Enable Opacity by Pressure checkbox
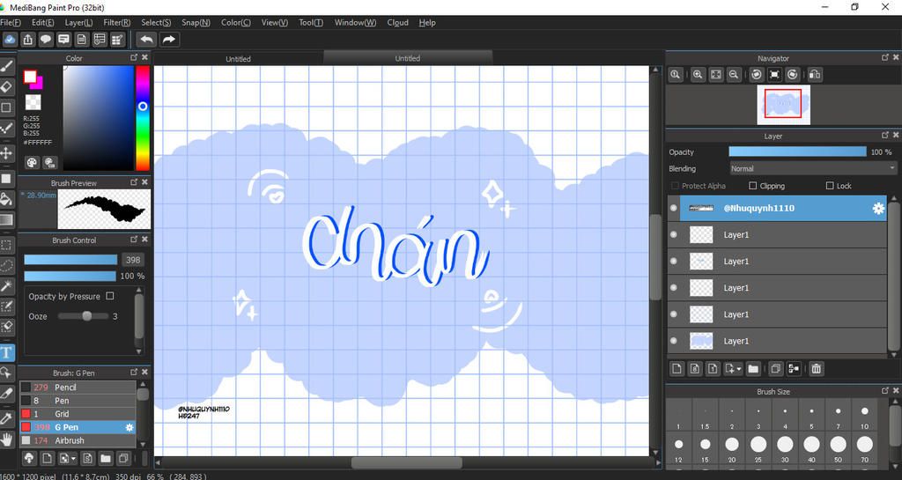The image size is (902, 480). click(110, 296)
